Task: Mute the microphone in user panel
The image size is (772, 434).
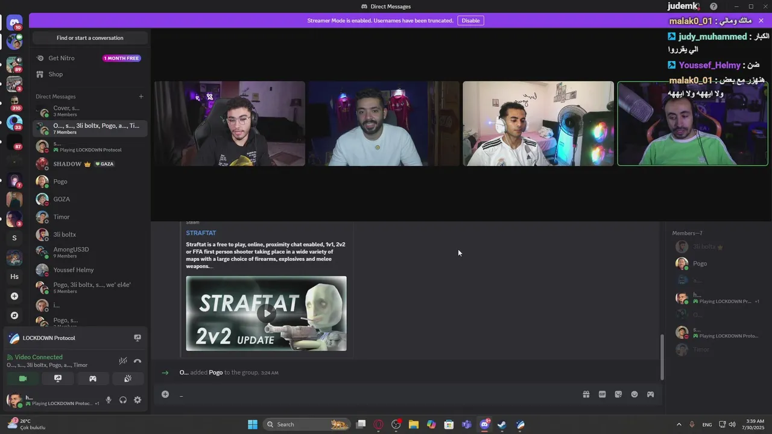Action: coord(109,400)
